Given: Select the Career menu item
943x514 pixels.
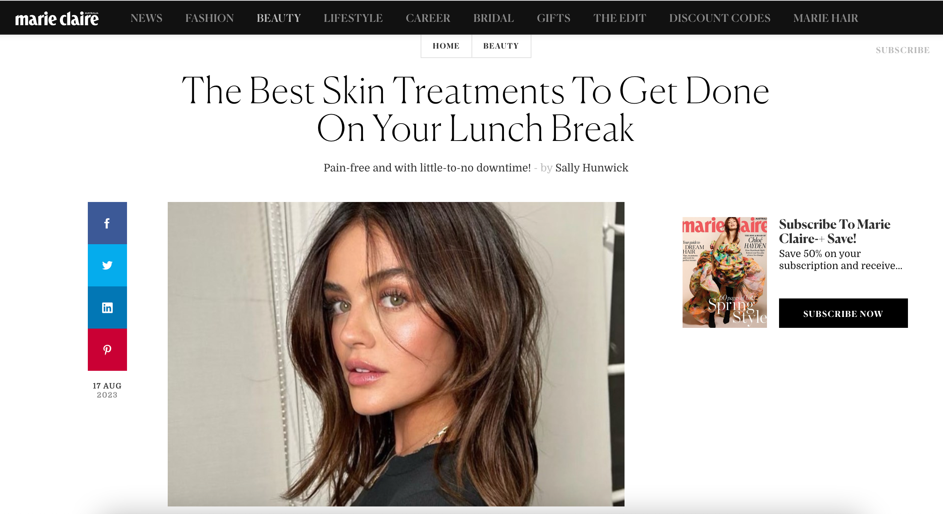Looking at the screenshot, I should (x=428, y=18).
